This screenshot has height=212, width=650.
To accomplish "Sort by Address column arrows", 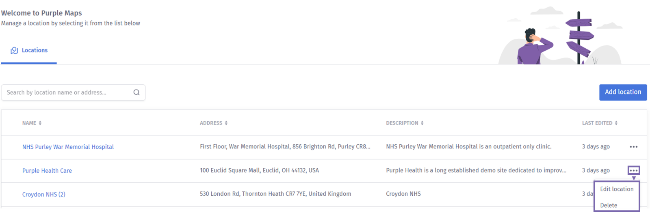I will coord(226,123).
